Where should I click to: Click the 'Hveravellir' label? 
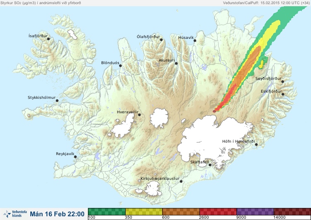(128, 112)
